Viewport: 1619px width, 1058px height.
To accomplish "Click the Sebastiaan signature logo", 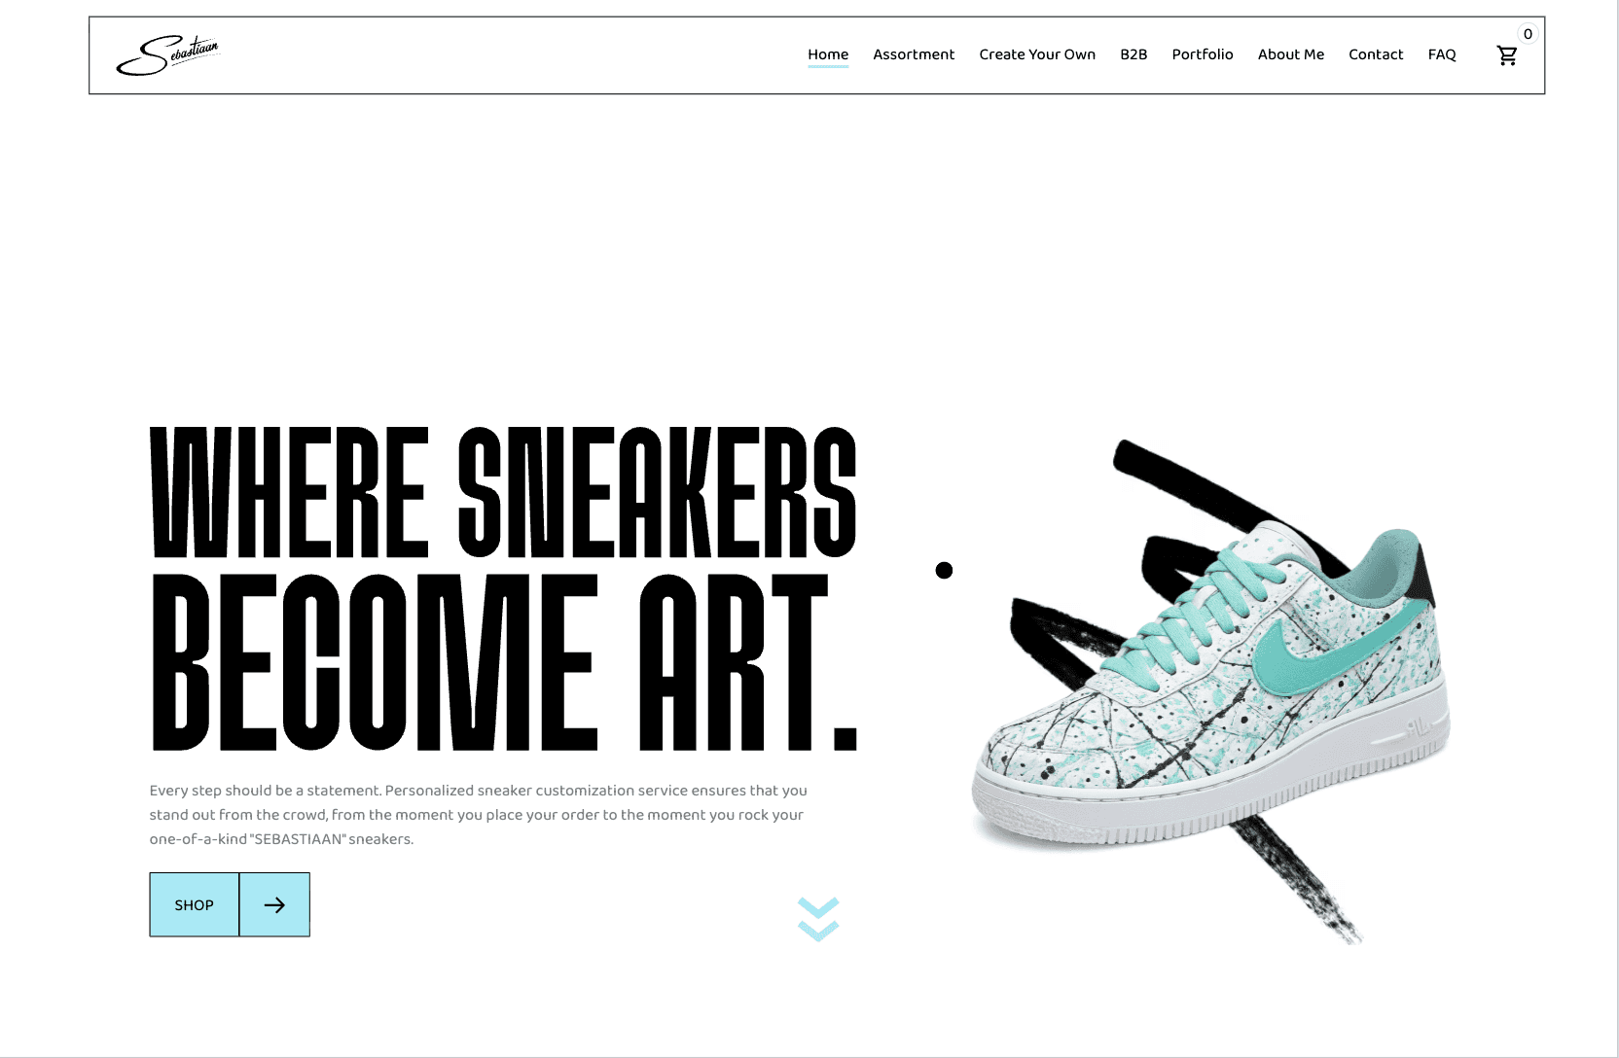I will (x=168, y=55).
